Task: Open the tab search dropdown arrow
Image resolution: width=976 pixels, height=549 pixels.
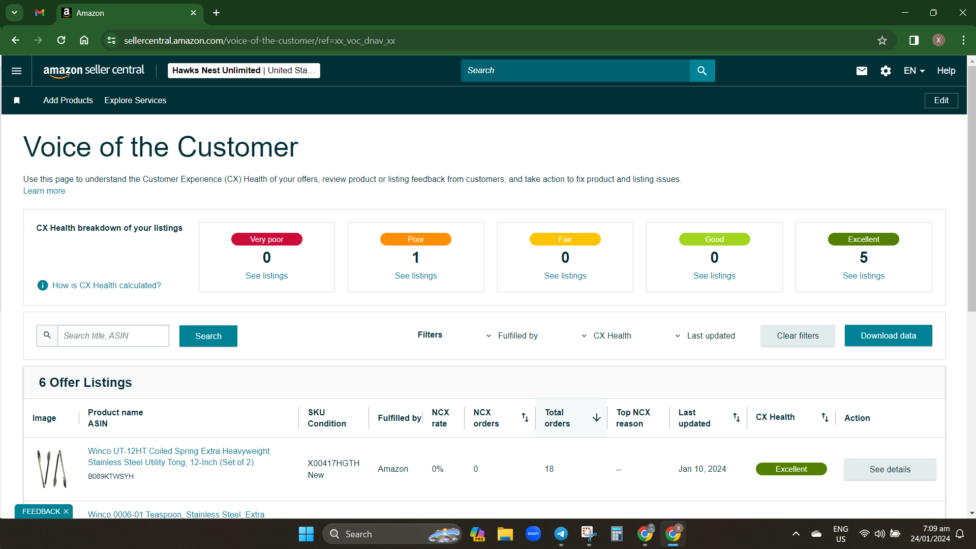Action: coord(15,13)
